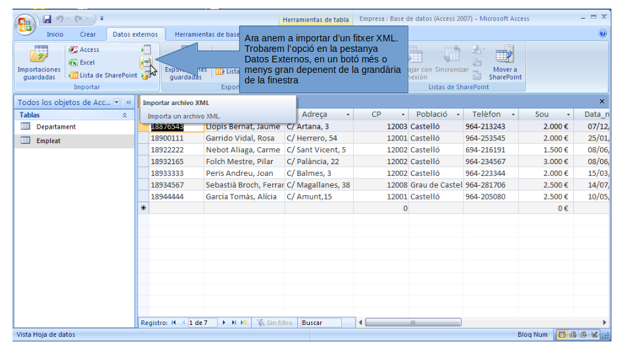This screenshot has width=620, height=348.
Task: Click the Sincronizar SharePoint button
Action: [x=452, y=59]
